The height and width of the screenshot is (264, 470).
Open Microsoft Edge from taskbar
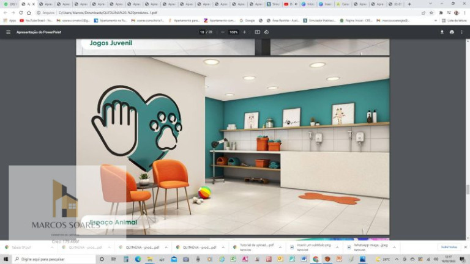[x=138, y=259]
